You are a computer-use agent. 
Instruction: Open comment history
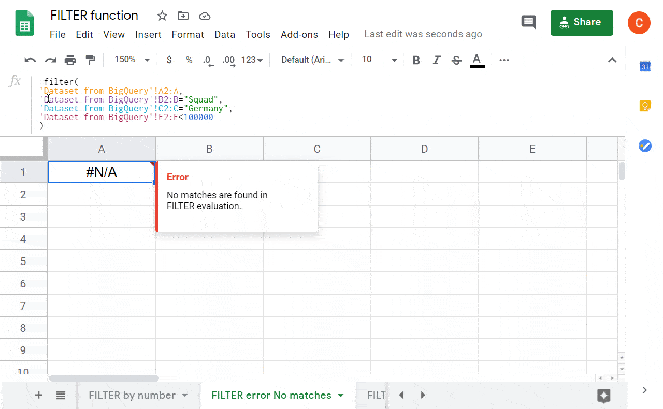528,22
